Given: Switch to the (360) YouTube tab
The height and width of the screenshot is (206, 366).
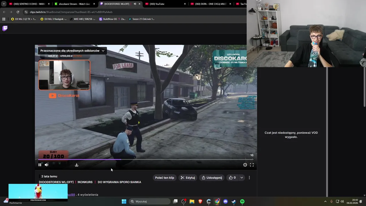Looking at the screenshot, I should pyautogui.click(x=166, y=4).
